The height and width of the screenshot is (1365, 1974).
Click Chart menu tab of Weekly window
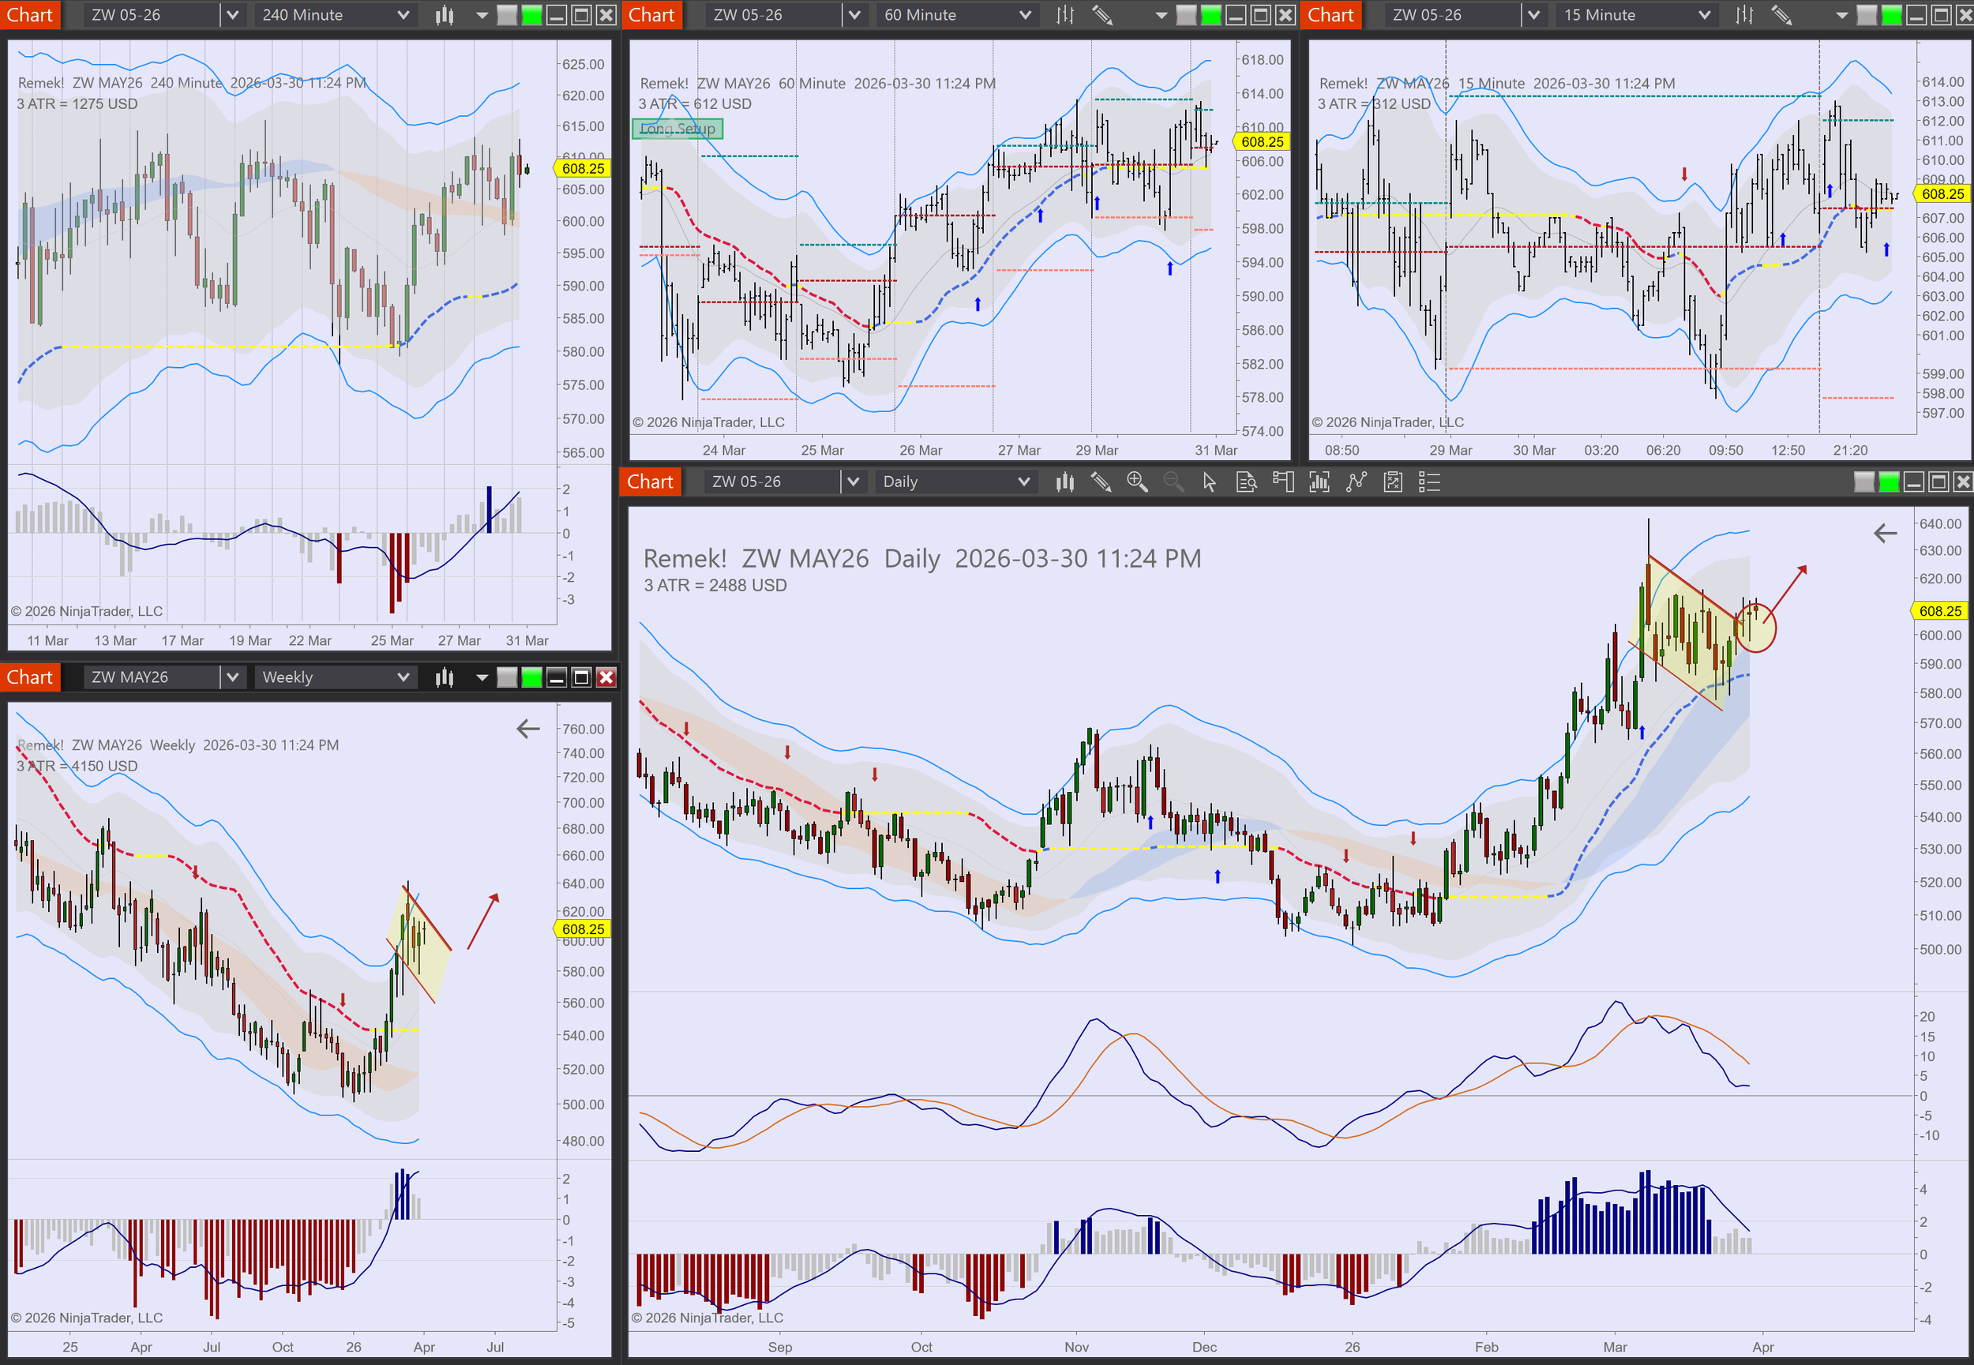pos(30,678)
